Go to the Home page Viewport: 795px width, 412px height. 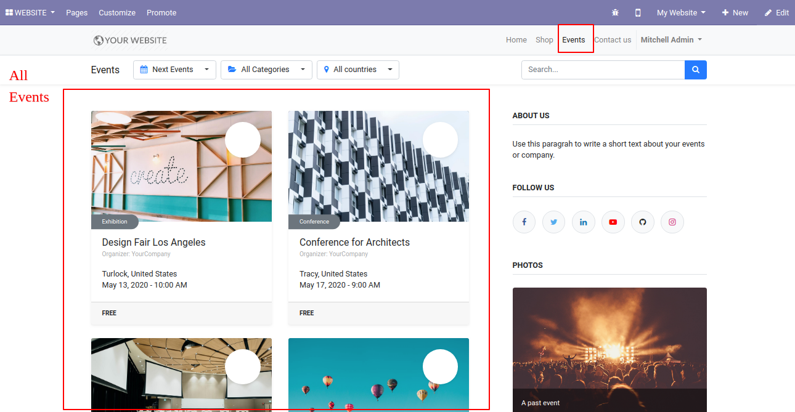[x=516, y=40]
